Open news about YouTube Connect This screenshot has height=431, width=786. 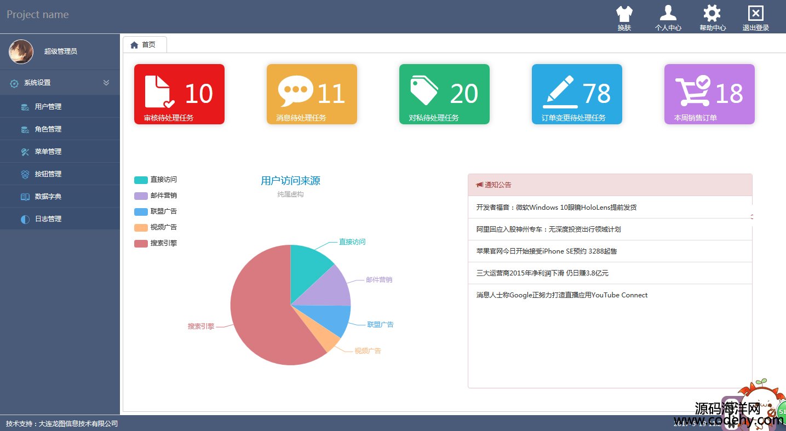[561, 295]
